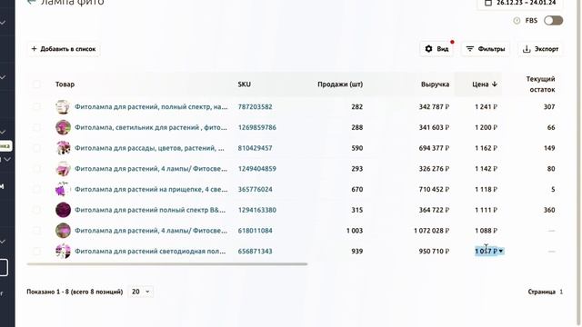Click price value 1 118 ₽
Image resolution: width=582 pixels, height=327 pixels.
[x=486, y=190]
